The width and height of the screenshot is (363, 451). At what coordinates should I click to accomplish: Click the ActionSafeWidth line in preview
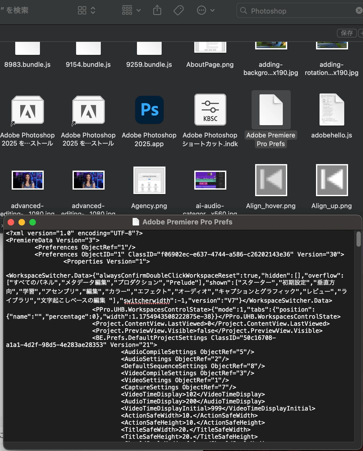coord(189,415)
